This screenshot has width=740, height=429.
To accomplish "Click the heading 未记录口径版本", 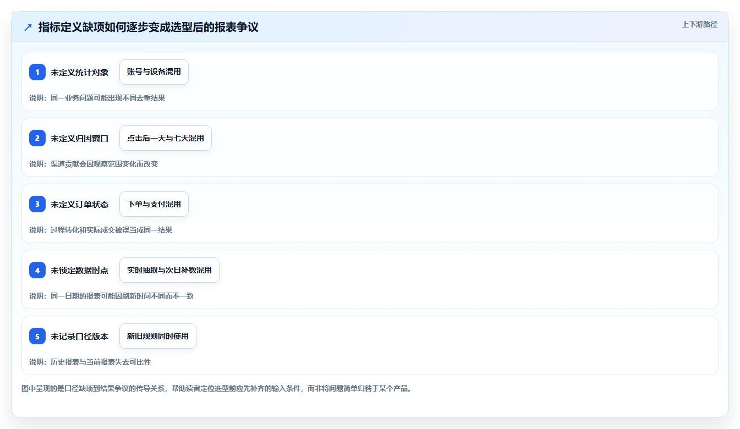I will coord(80,336).
